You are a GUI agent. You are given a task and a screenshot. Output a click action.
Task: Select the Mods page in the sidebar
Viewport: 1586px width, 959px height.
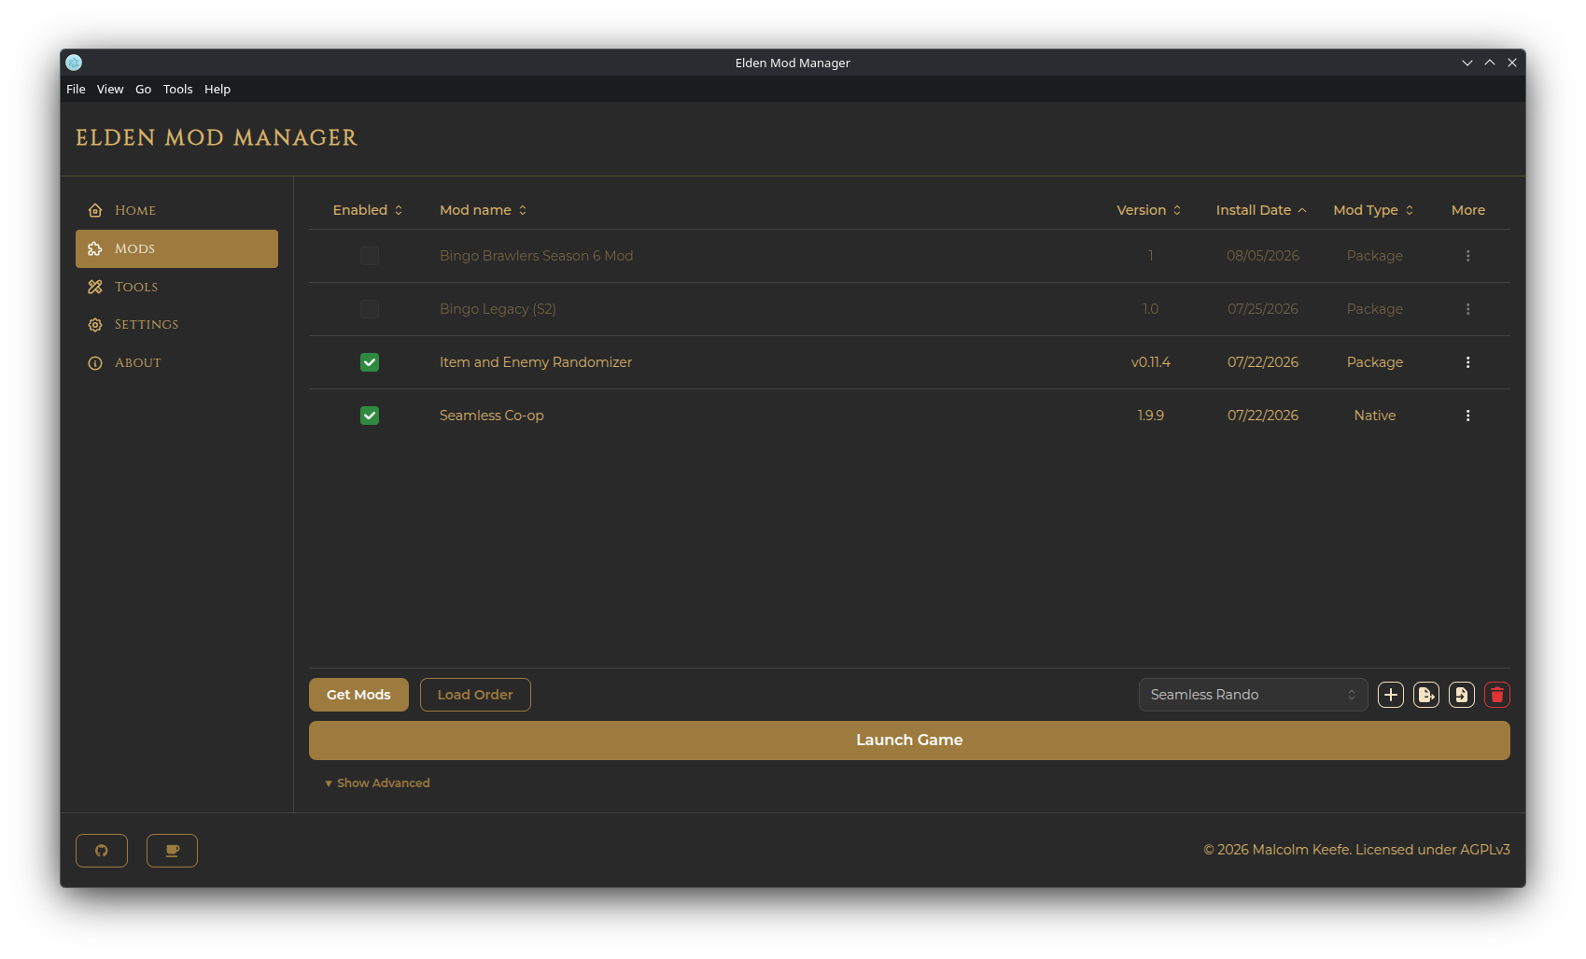coord(176,248)
